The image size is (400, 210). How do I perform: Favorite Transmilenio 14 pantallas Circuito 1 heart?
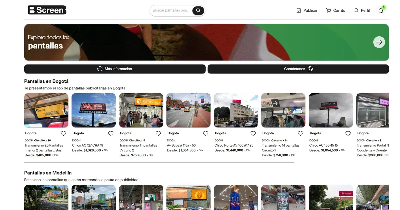click(300, 133)
